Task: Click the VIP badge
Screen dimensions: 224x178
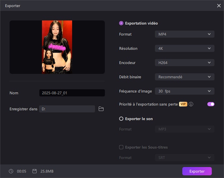Action: point(183,104)
